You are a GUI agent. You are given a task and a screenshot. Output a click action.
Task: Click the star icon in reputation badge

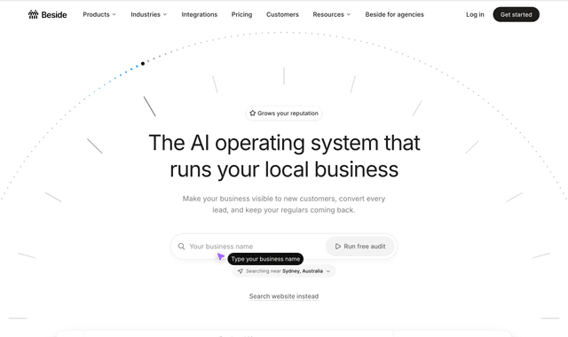click(x=252, y=114)
